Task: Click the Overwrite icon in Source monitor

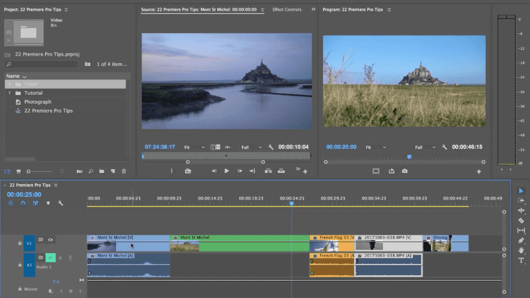Action: 281,171
